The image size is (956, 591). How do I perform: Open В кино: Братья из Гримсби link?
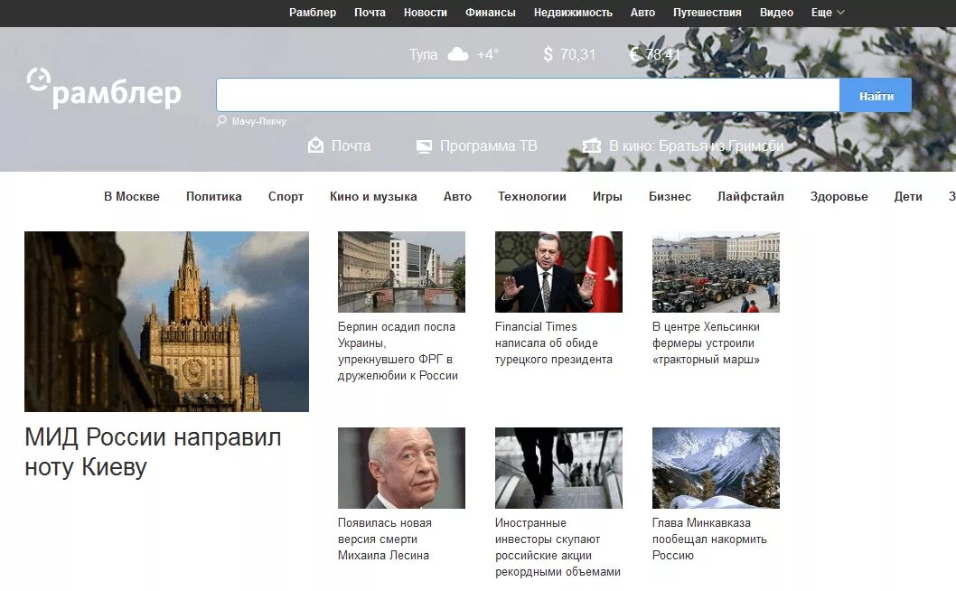(x=696, y=145)
